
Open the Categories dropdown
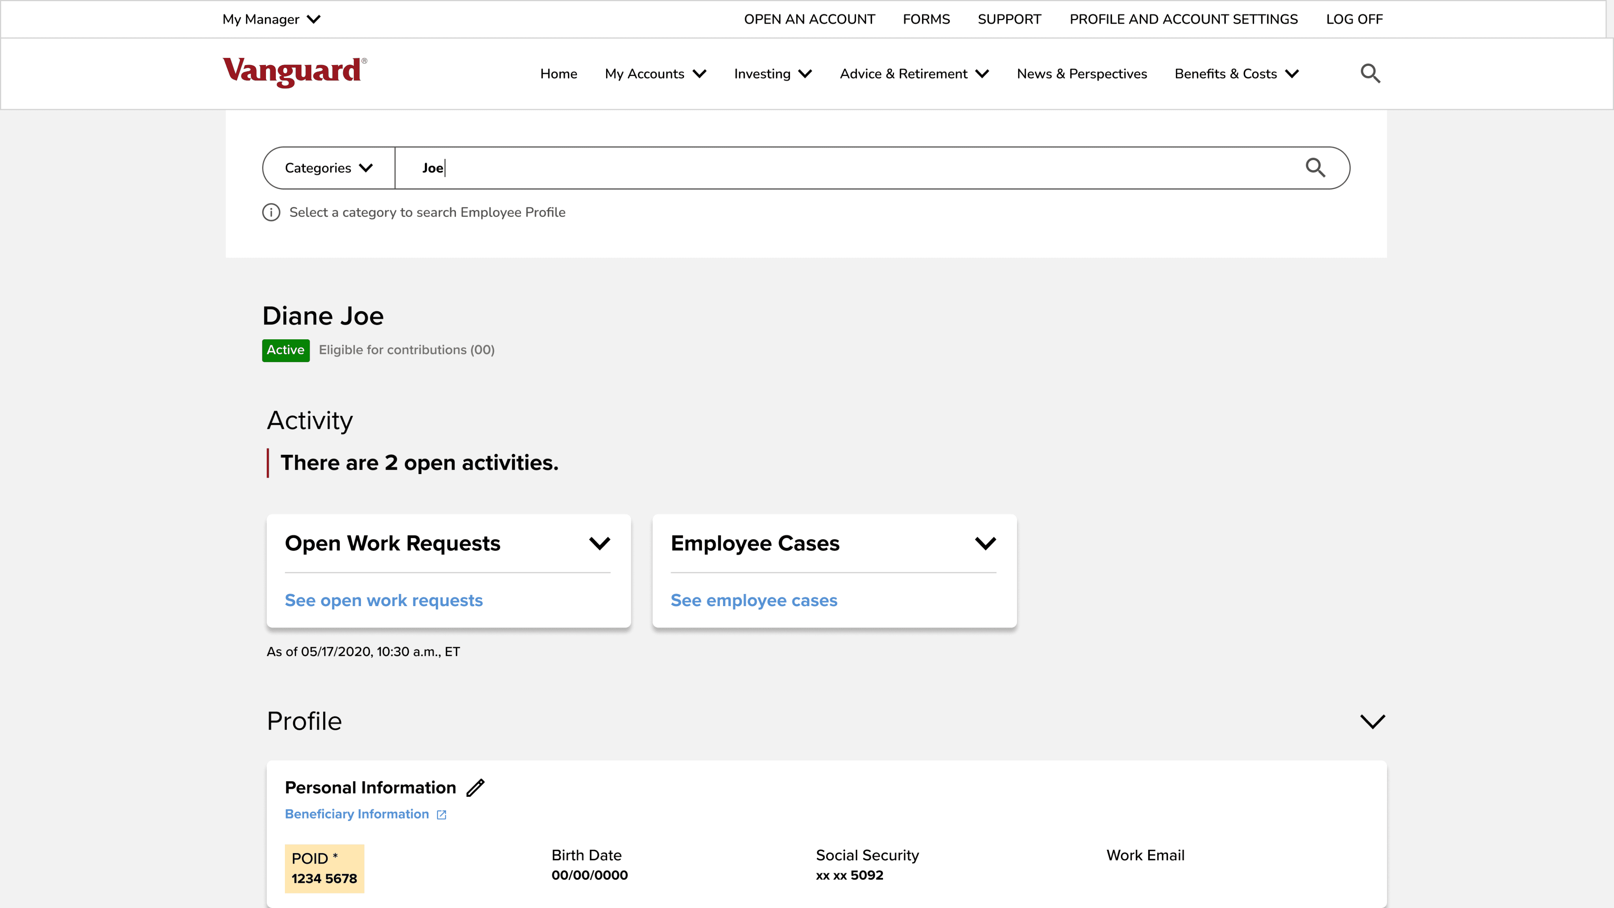(328, 168)
